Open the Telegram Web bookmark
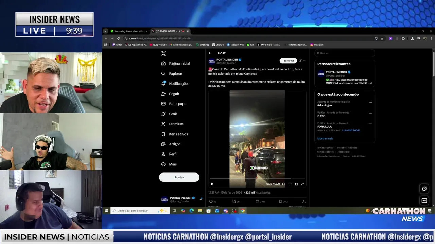Screen dimensions: 435x244 [x=235, y=45]
